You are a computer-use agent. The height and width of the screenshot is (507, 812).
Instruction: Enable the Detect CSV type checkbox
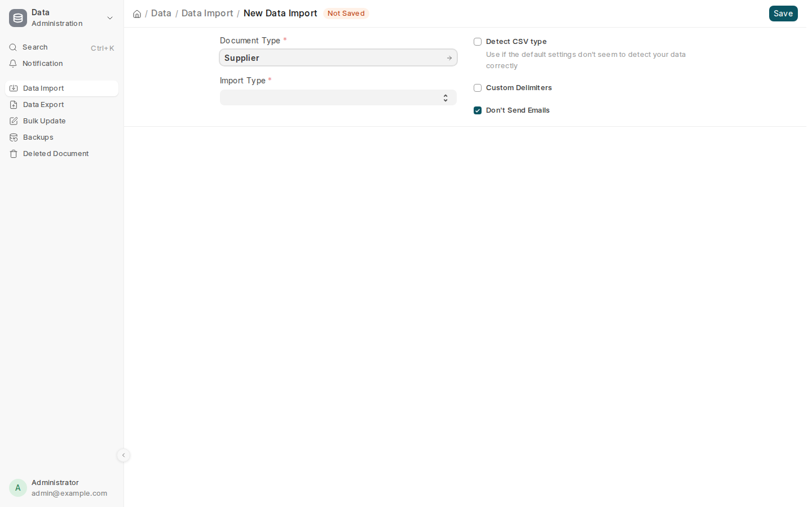(x=478, y=42)
